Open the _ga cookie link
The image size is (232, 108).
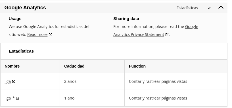pos(8,81)
